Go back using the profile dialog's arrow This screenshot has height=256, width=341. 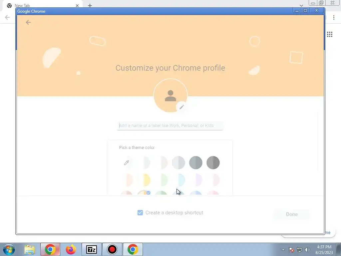[28, 22]
